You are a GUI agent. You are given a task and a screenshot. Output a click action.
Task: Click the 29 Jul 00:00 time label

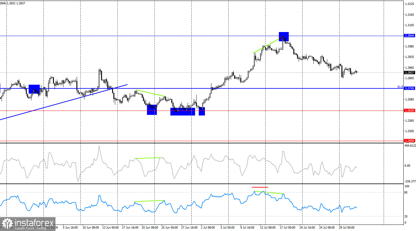click(346, 228)
